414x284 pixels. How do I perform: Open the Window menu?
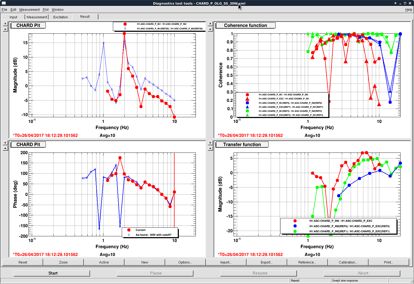point(58,9)
